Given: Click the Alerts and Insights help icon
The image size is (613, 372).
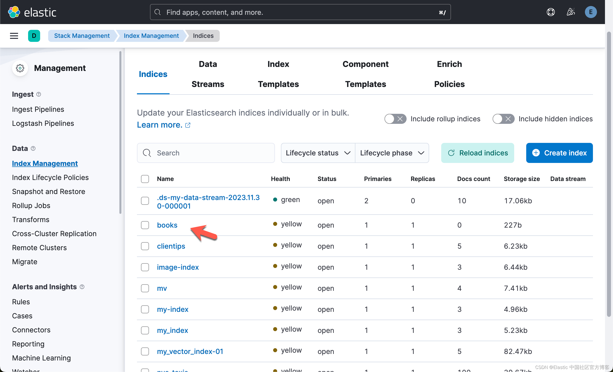Looking at the screenshot, I should [x=82, y=287].
